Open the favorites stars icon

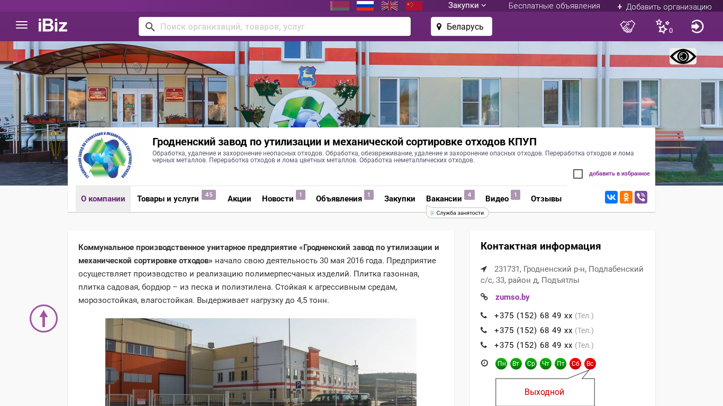coord(664,26)
